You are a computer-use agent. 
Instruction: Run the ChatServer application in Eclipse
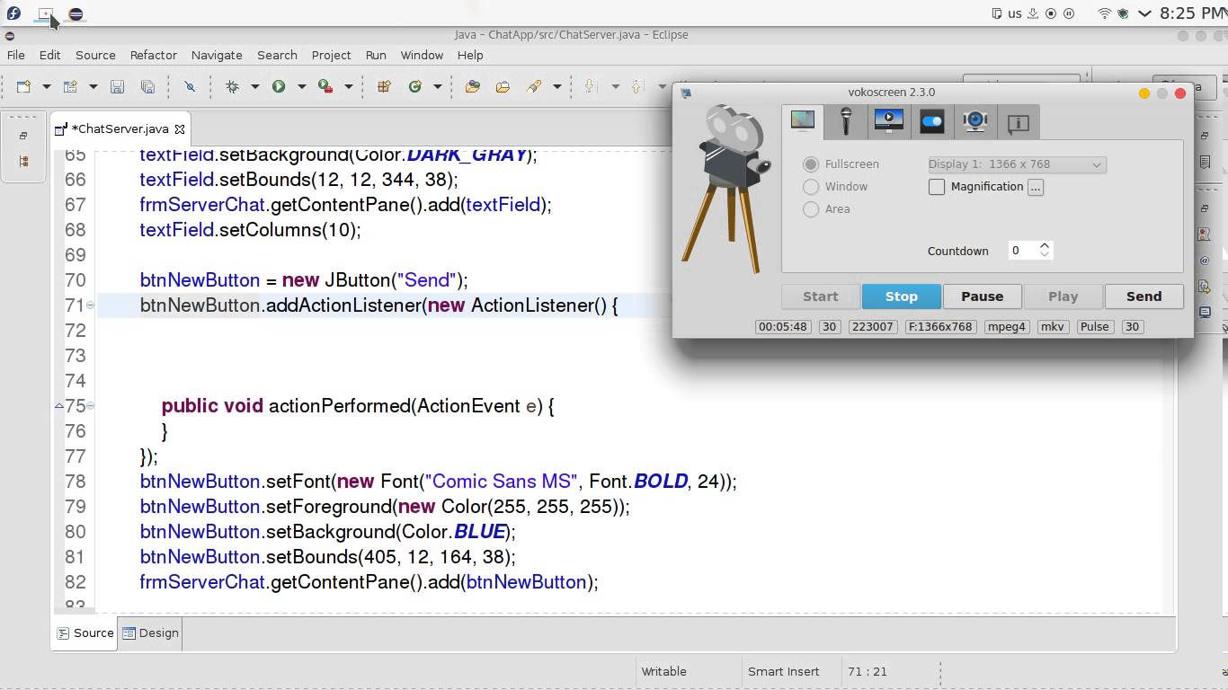pyautogui.click(x=279, y=86)
